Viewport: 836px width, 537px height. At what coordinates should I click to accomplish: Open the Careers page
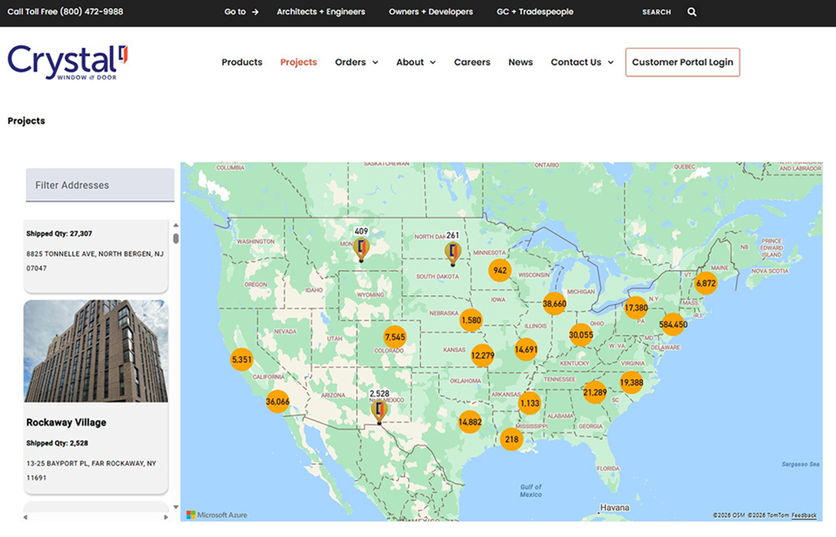(472, 63)
